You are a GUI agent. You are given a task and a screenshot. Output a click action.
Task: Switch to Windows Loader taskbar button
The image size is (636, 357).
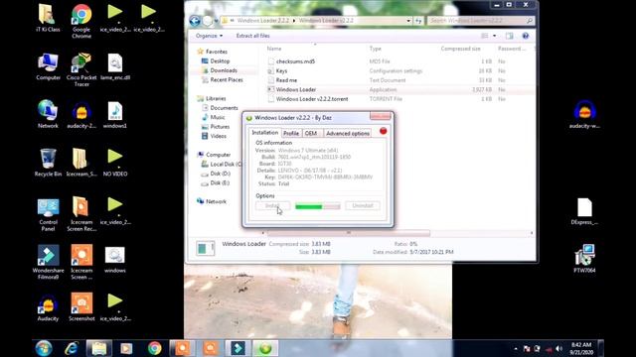[x=265, y=348]
